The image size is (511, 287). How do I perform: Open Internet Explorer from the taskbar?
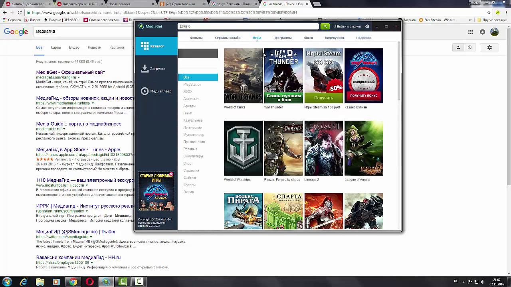pos(24,282)
